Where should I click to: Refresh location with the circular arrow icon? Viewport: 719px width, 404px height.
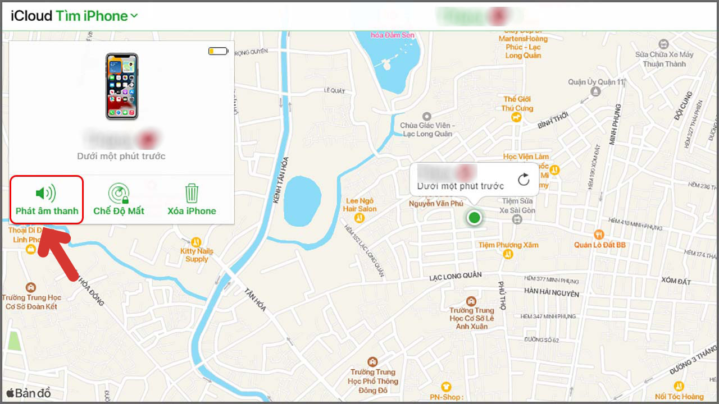(x=524, y=178)
